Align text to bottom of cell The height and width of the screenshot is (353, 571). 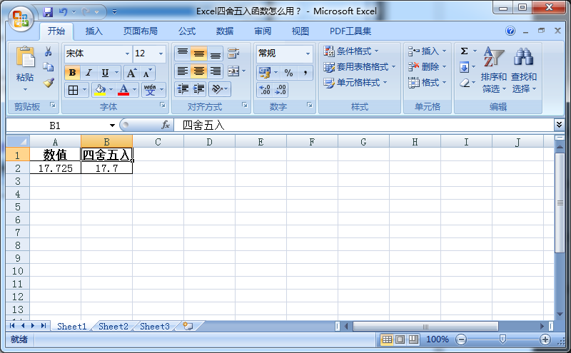[216, 54]
